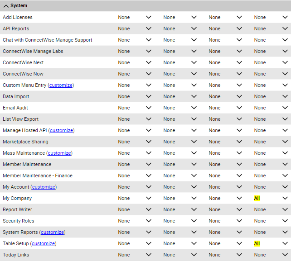Open second dropdown in API Reports row

(x=180, y=28)
